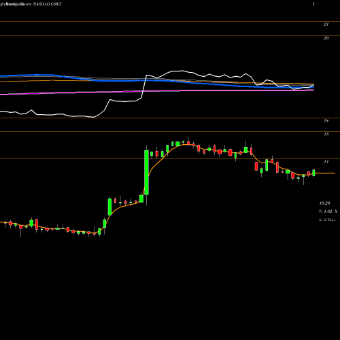Click the 'in 2 Days' label
Screen dimensions: 340x340
coord(327,220)
